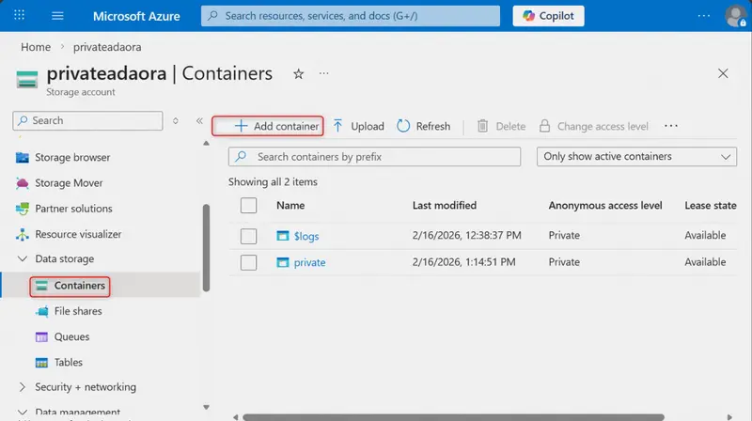
Task: Open Resource visualizer in sidebar
Action: pyautogui.click(x=78, y=234)
